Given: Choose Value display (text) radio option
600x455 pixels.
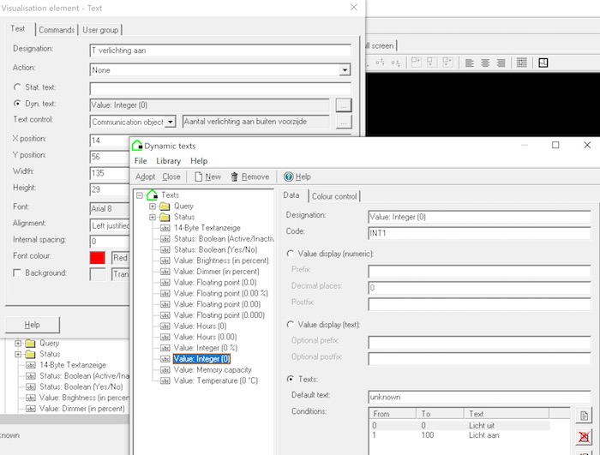Looking at the screenshot, I should pyautogui.click(x=291, y=325).
